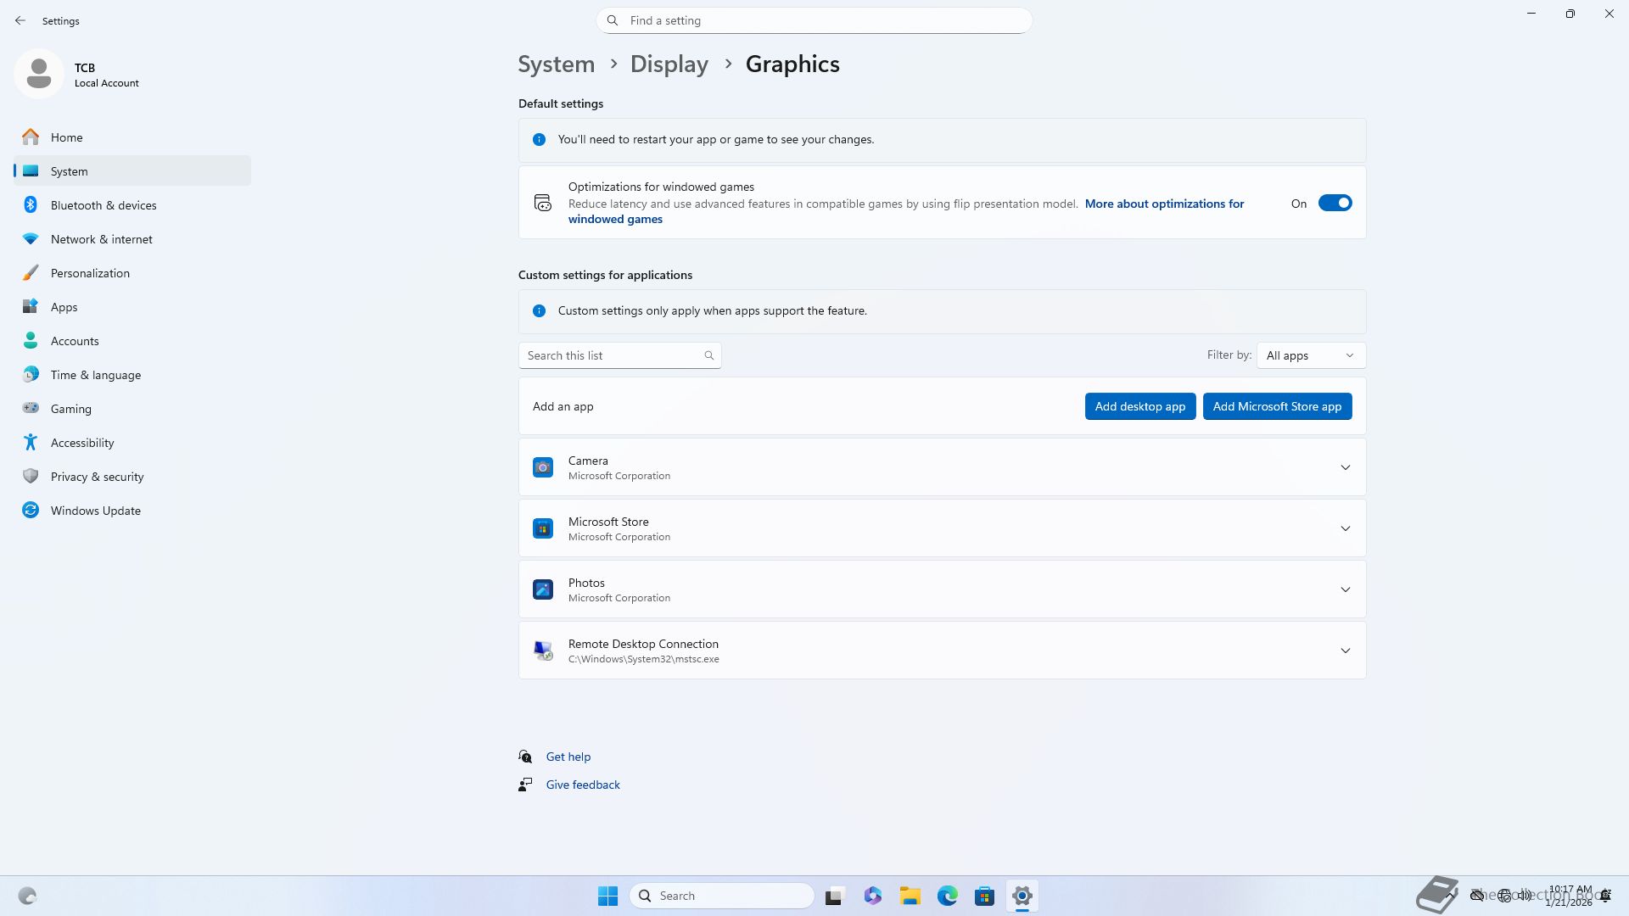The height and width of the screenshot is (916, 1629).
Task: Click the search magnifier in Search this list
Action: (x=709, y=355)
